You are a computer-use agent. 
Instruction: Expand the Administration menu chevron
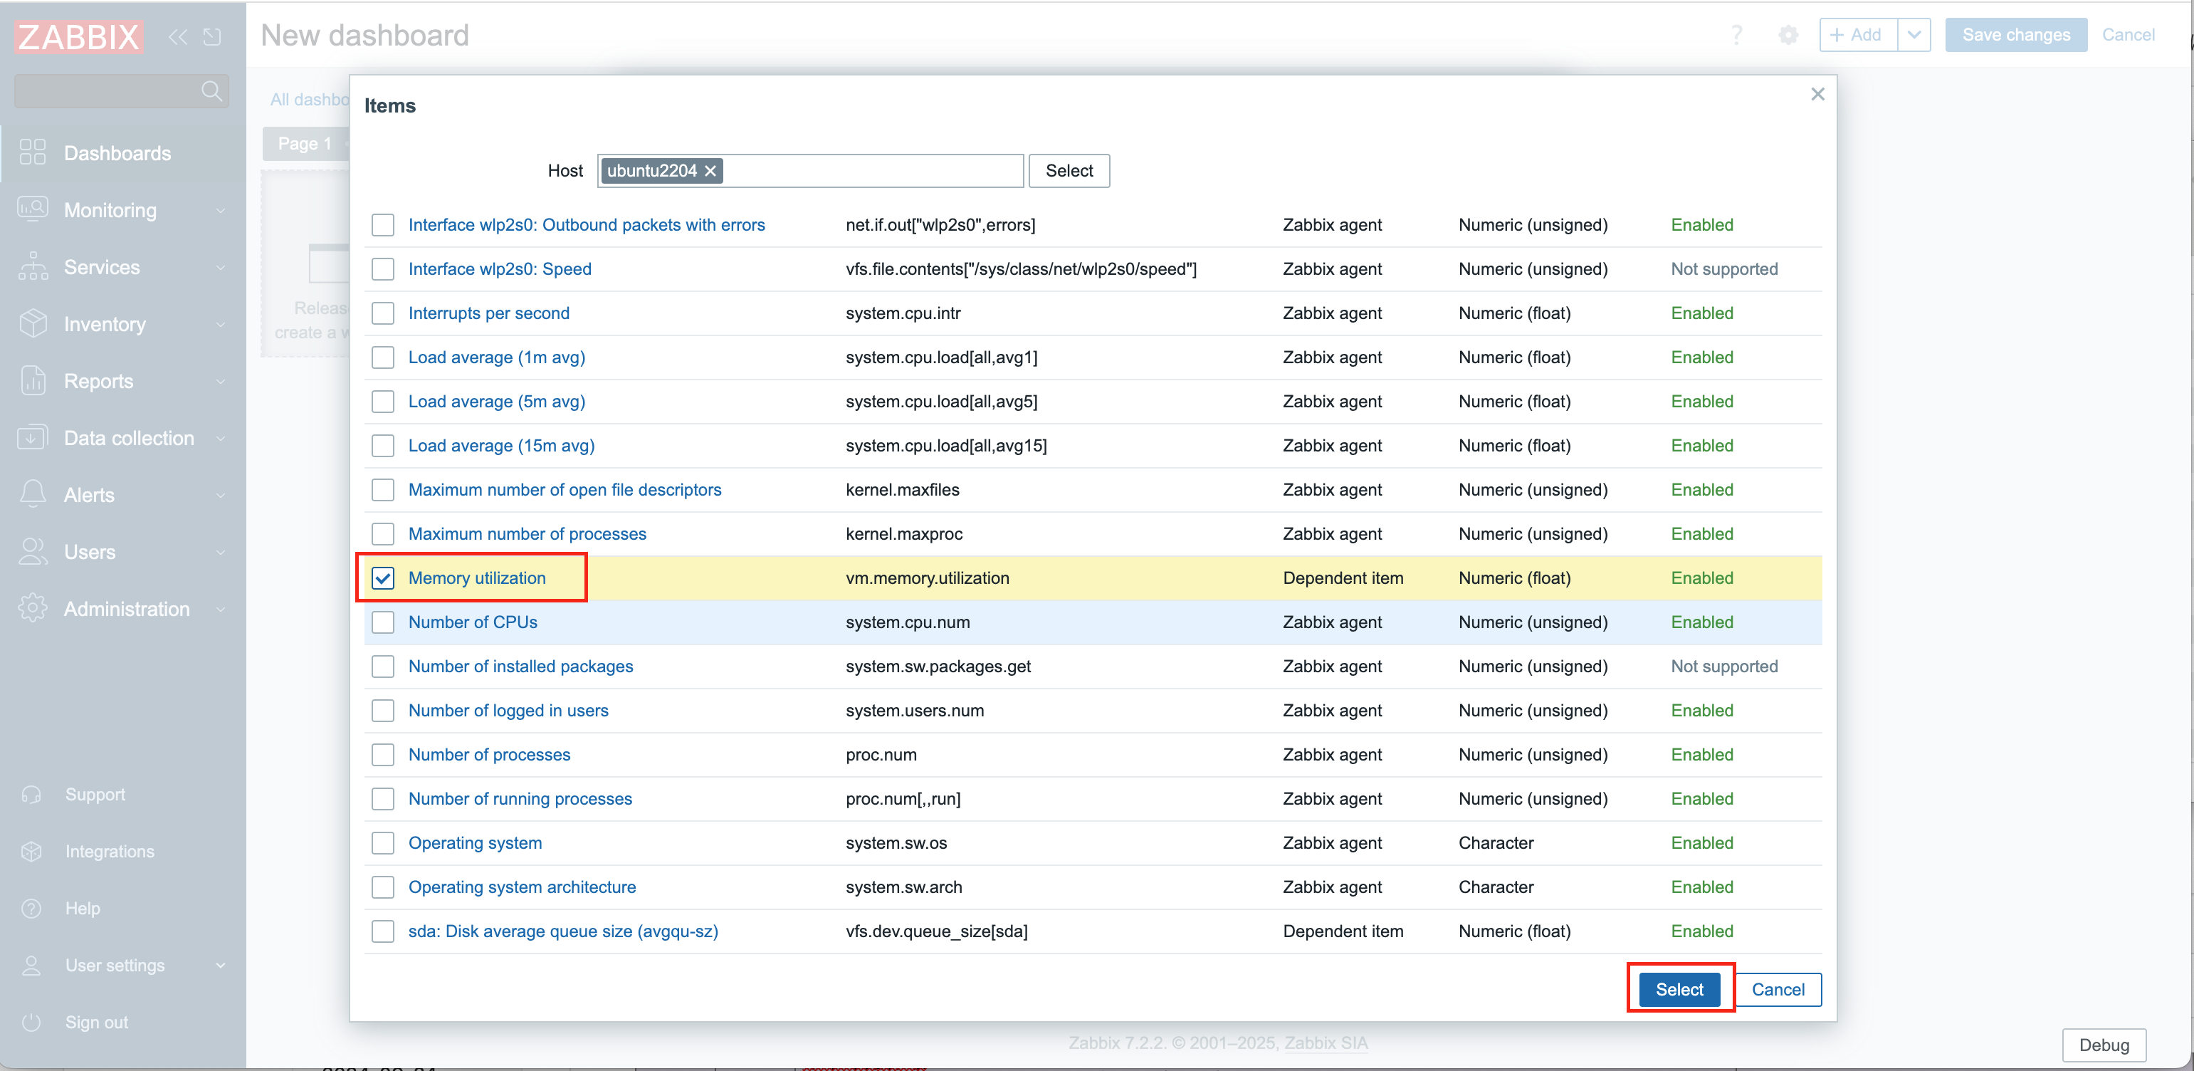221,609
